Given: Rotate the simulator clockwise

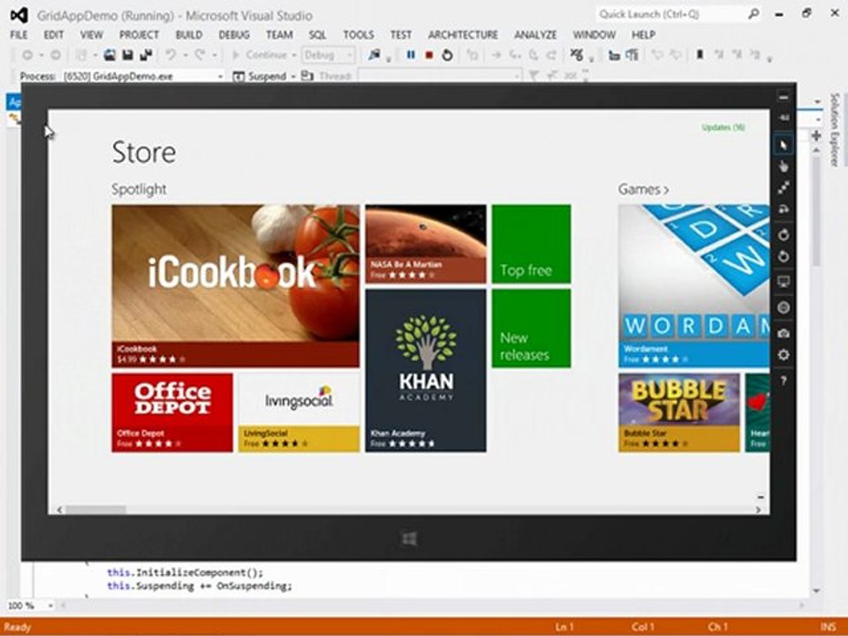Looking at the screenshot, I should coord(784,235).
